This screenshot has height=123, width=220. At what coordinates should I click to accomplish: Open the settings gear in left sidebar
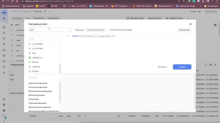[4, 110]
